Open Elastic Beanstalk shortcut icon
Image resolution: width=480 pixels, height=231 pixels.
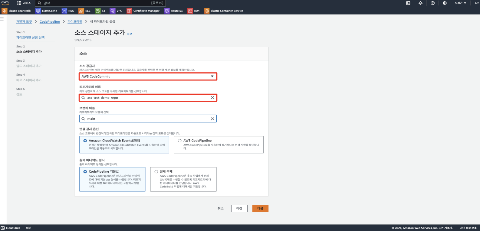[x=4, y=11]
